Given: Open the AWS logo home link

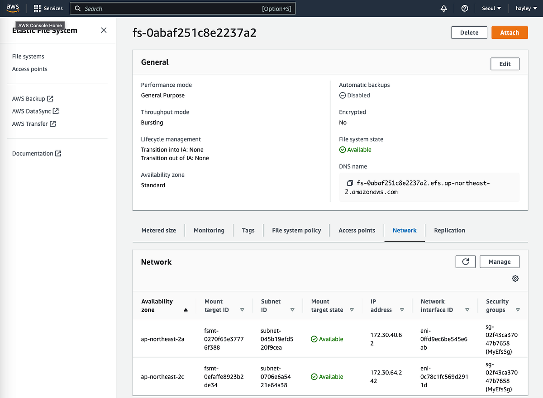Looking at the screenshot, I should click(x=12, y=8).
